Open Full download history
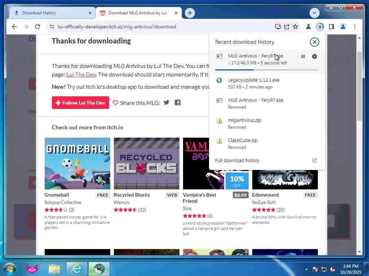Image resolution: width=369 pixels, height=276 pixels. [267, 160]
